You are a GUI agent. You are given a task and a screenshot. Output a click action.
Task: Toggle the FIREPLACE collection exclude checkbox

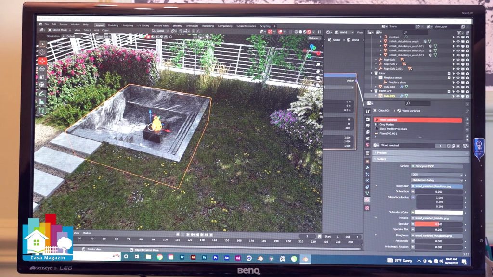449,90
